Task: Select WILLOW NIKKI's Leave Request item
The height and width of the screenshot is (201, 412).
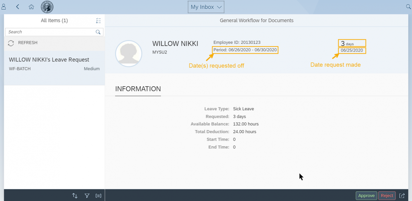Action: pos(54,64)
